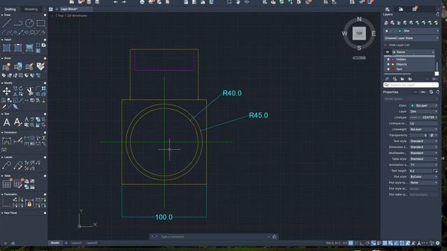Toggle visibility of the Hidden layer

pyautogui.click(x=388, y=59)
